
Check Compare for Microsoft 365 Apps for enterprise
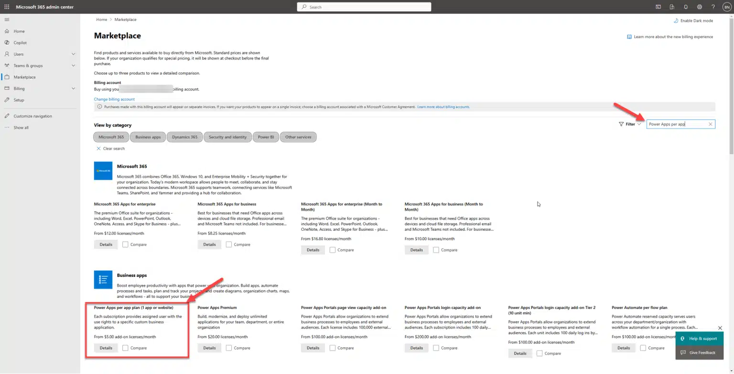(125, 245)
